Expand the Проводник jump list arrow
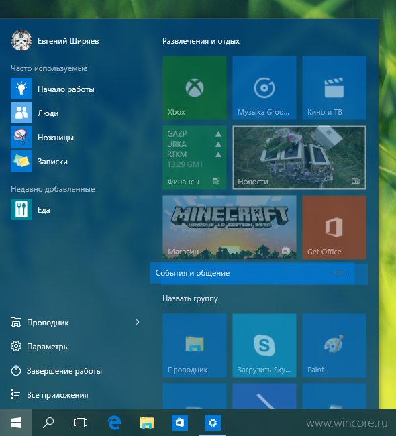The width and height of the screenshot is (396, 436). click(x=138, y=322)
